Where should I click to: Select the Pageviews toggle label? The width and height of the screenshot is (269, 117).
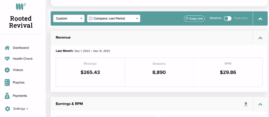241,18
